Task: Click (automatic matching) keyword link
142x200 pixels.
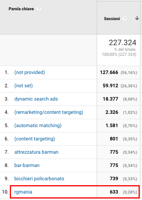Action: [38, 125]
